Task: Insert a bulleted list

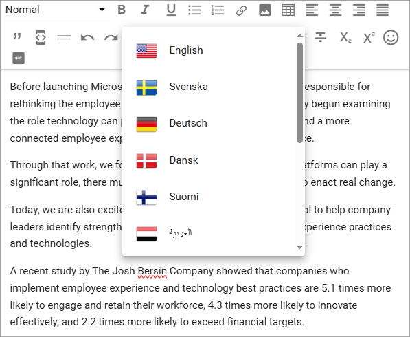Action: tap(194, 10)
